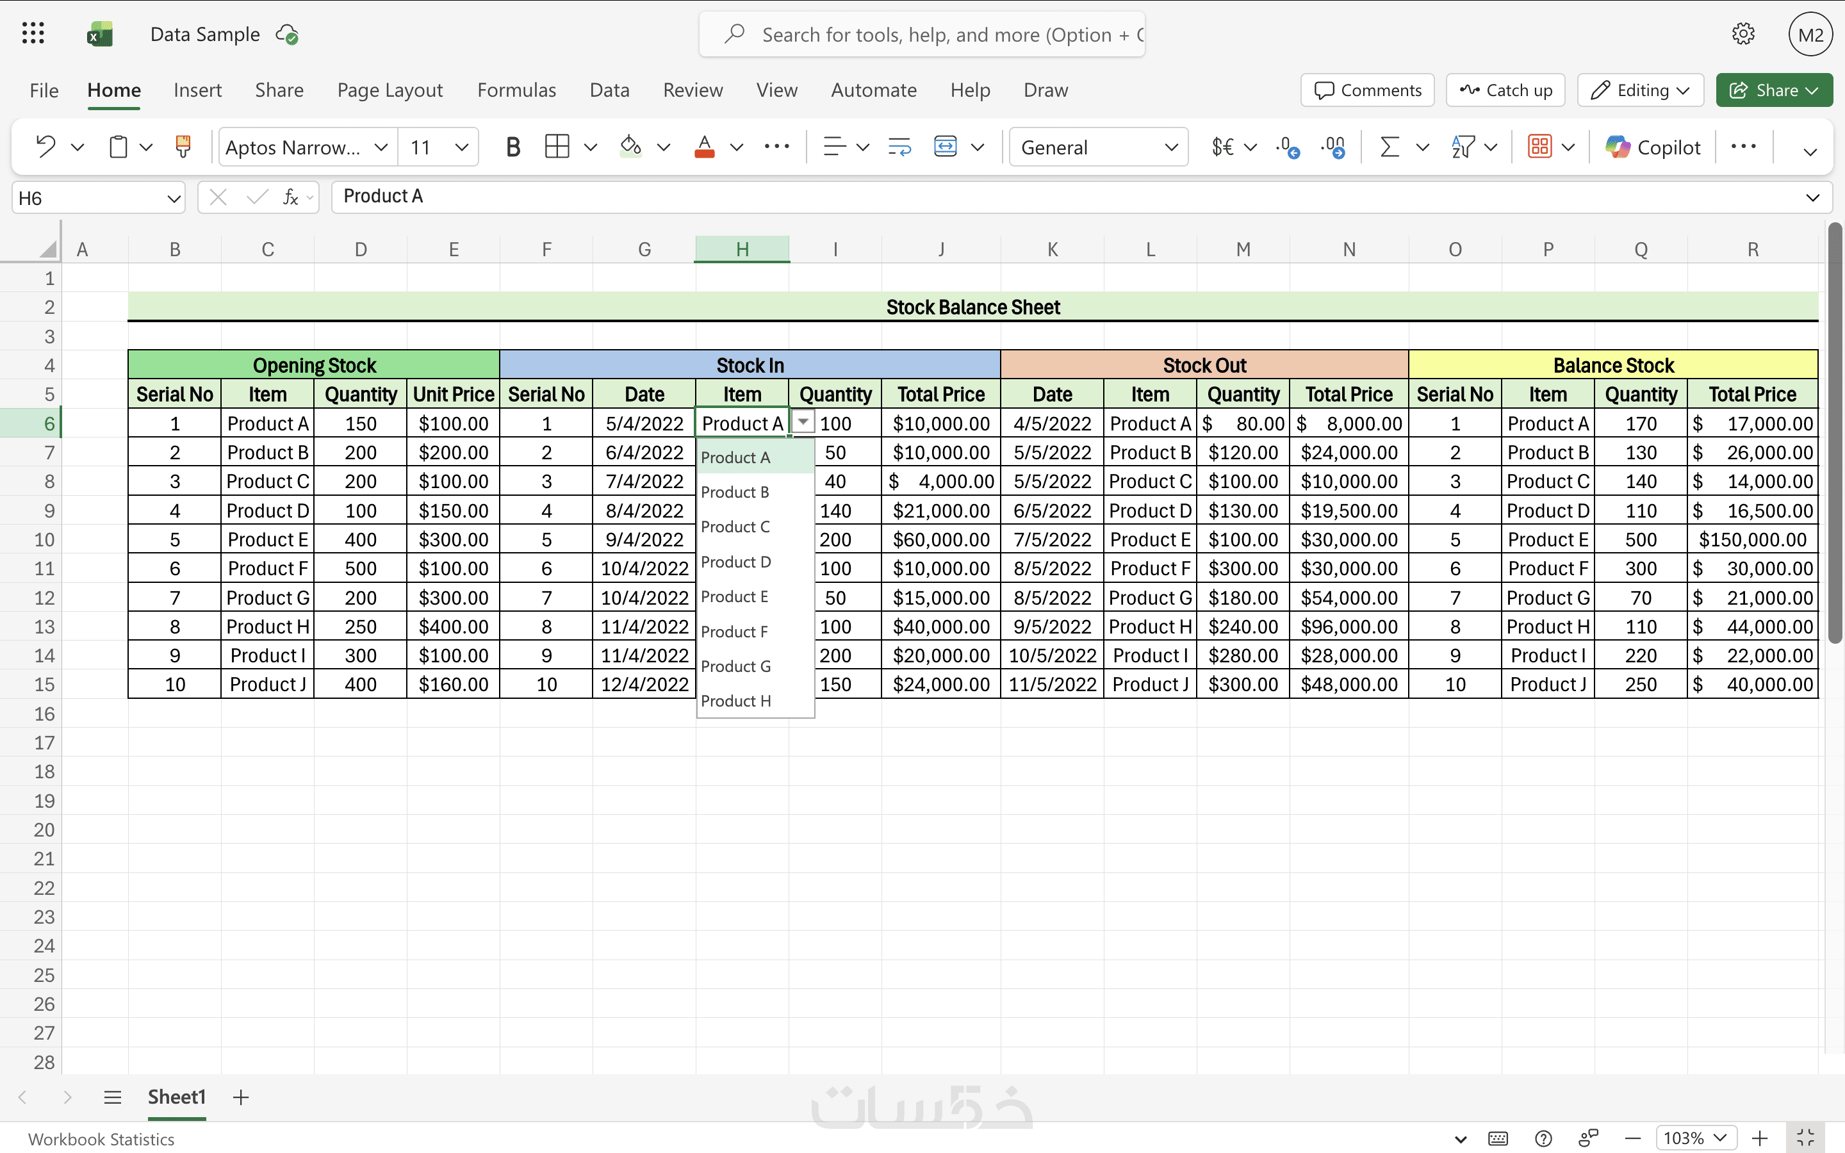Image resolution: width=1845 pixels, height=1153 pixels.
Task: Open the Editing mode switcher
Action: pyautogui.click(x=1641, y=90)
